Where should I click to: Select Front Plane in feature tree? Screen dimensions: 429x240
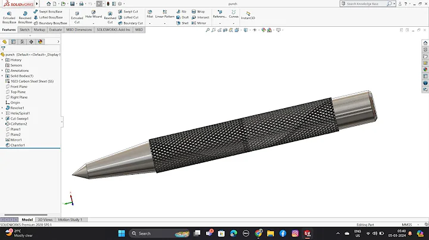17,87
